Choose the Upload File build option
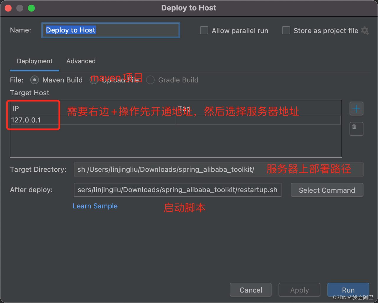This screenshot has width=378, height=303. click(93, 80)
